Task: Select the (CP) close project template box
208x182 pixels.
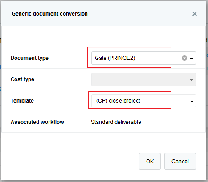Action: (x=143, y=101)
